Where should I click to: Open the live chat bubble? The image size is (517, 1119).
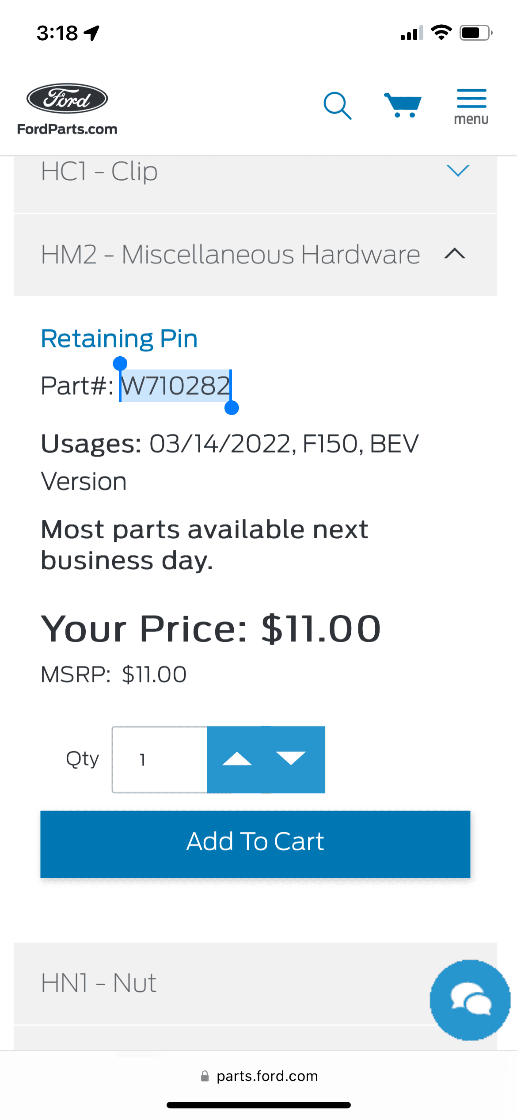(x=470, y=1000)
